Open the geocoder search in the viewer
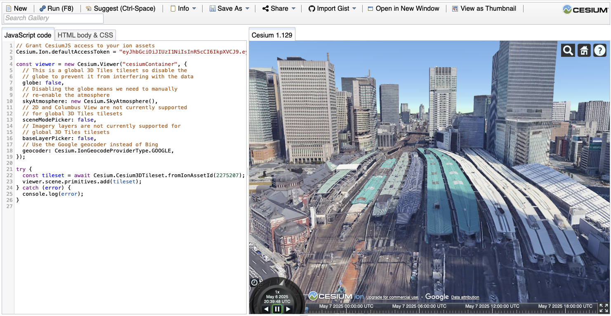611x316 pixels. click(568, 50)
